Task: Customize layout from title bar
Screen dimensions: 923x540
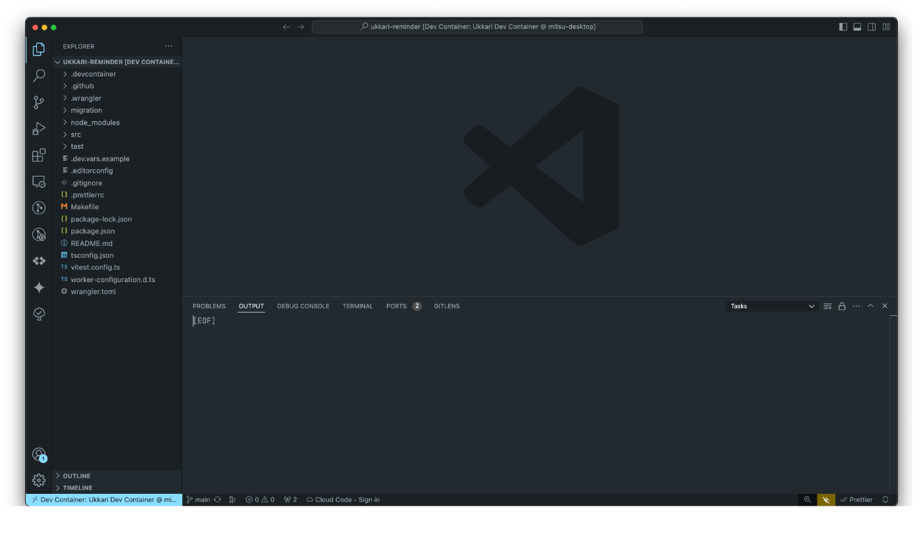Action: (886, 27)
